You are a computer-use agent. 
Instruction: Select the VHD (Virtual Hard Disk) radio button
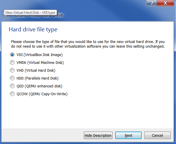pyautogui.click(x=12, y=70)
